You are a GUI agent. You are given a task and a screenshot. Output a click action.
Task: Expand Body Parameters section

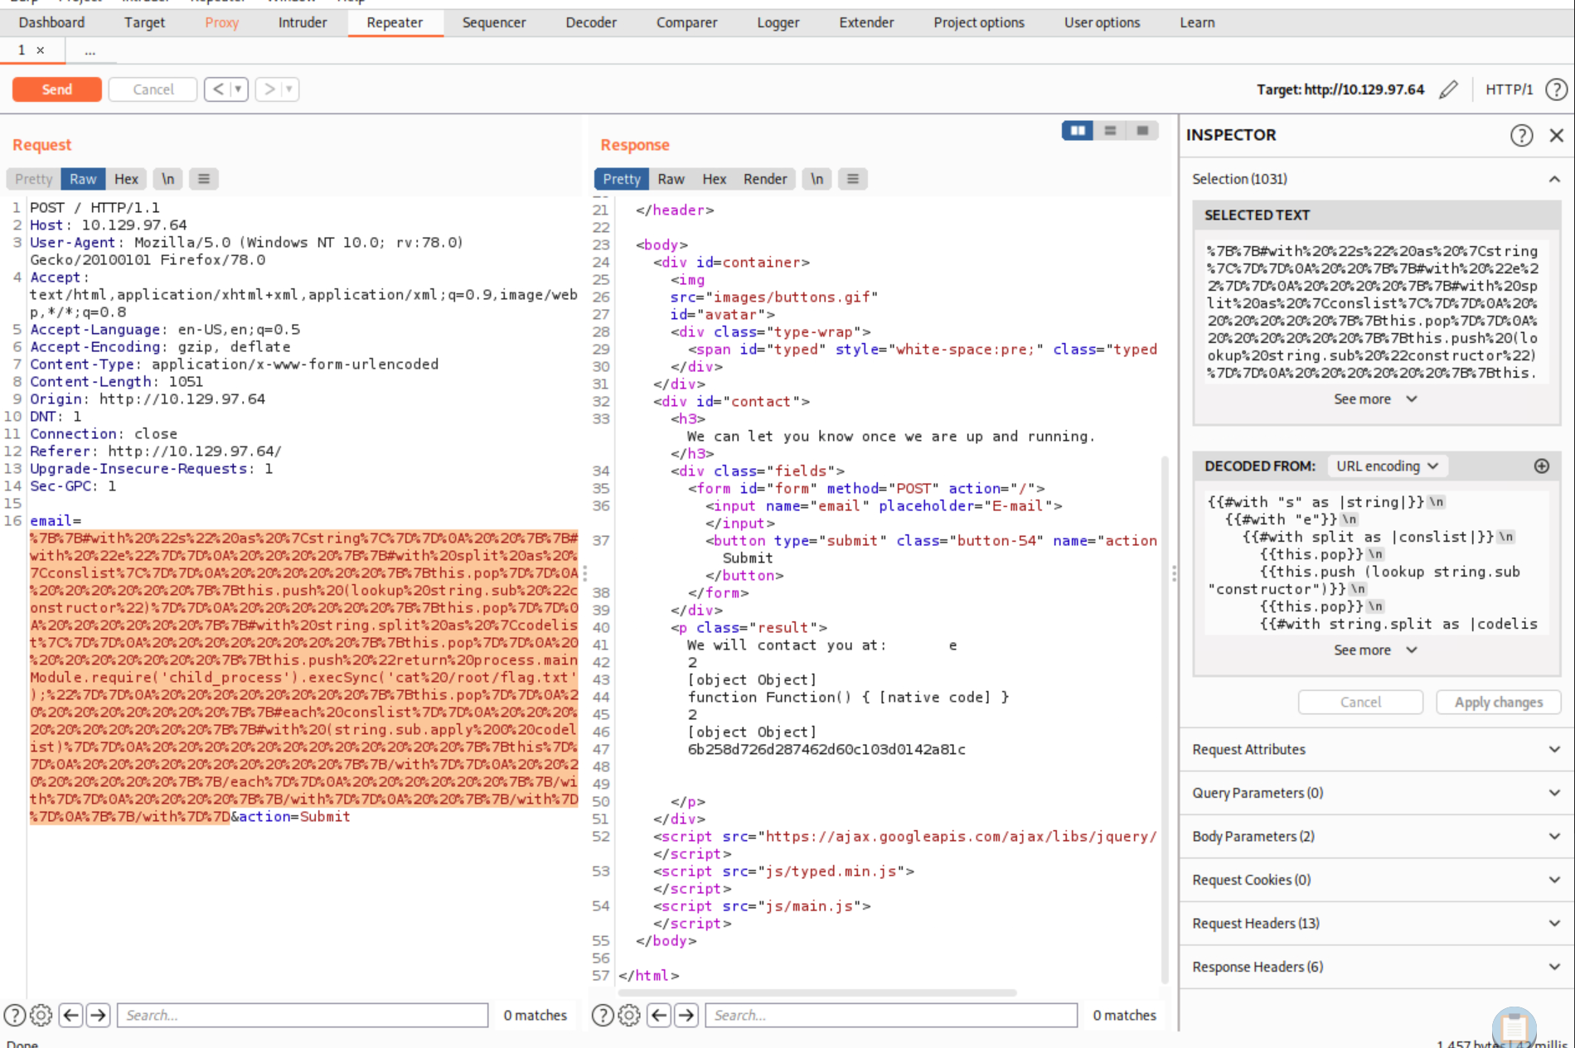[x=1376, y=837]
